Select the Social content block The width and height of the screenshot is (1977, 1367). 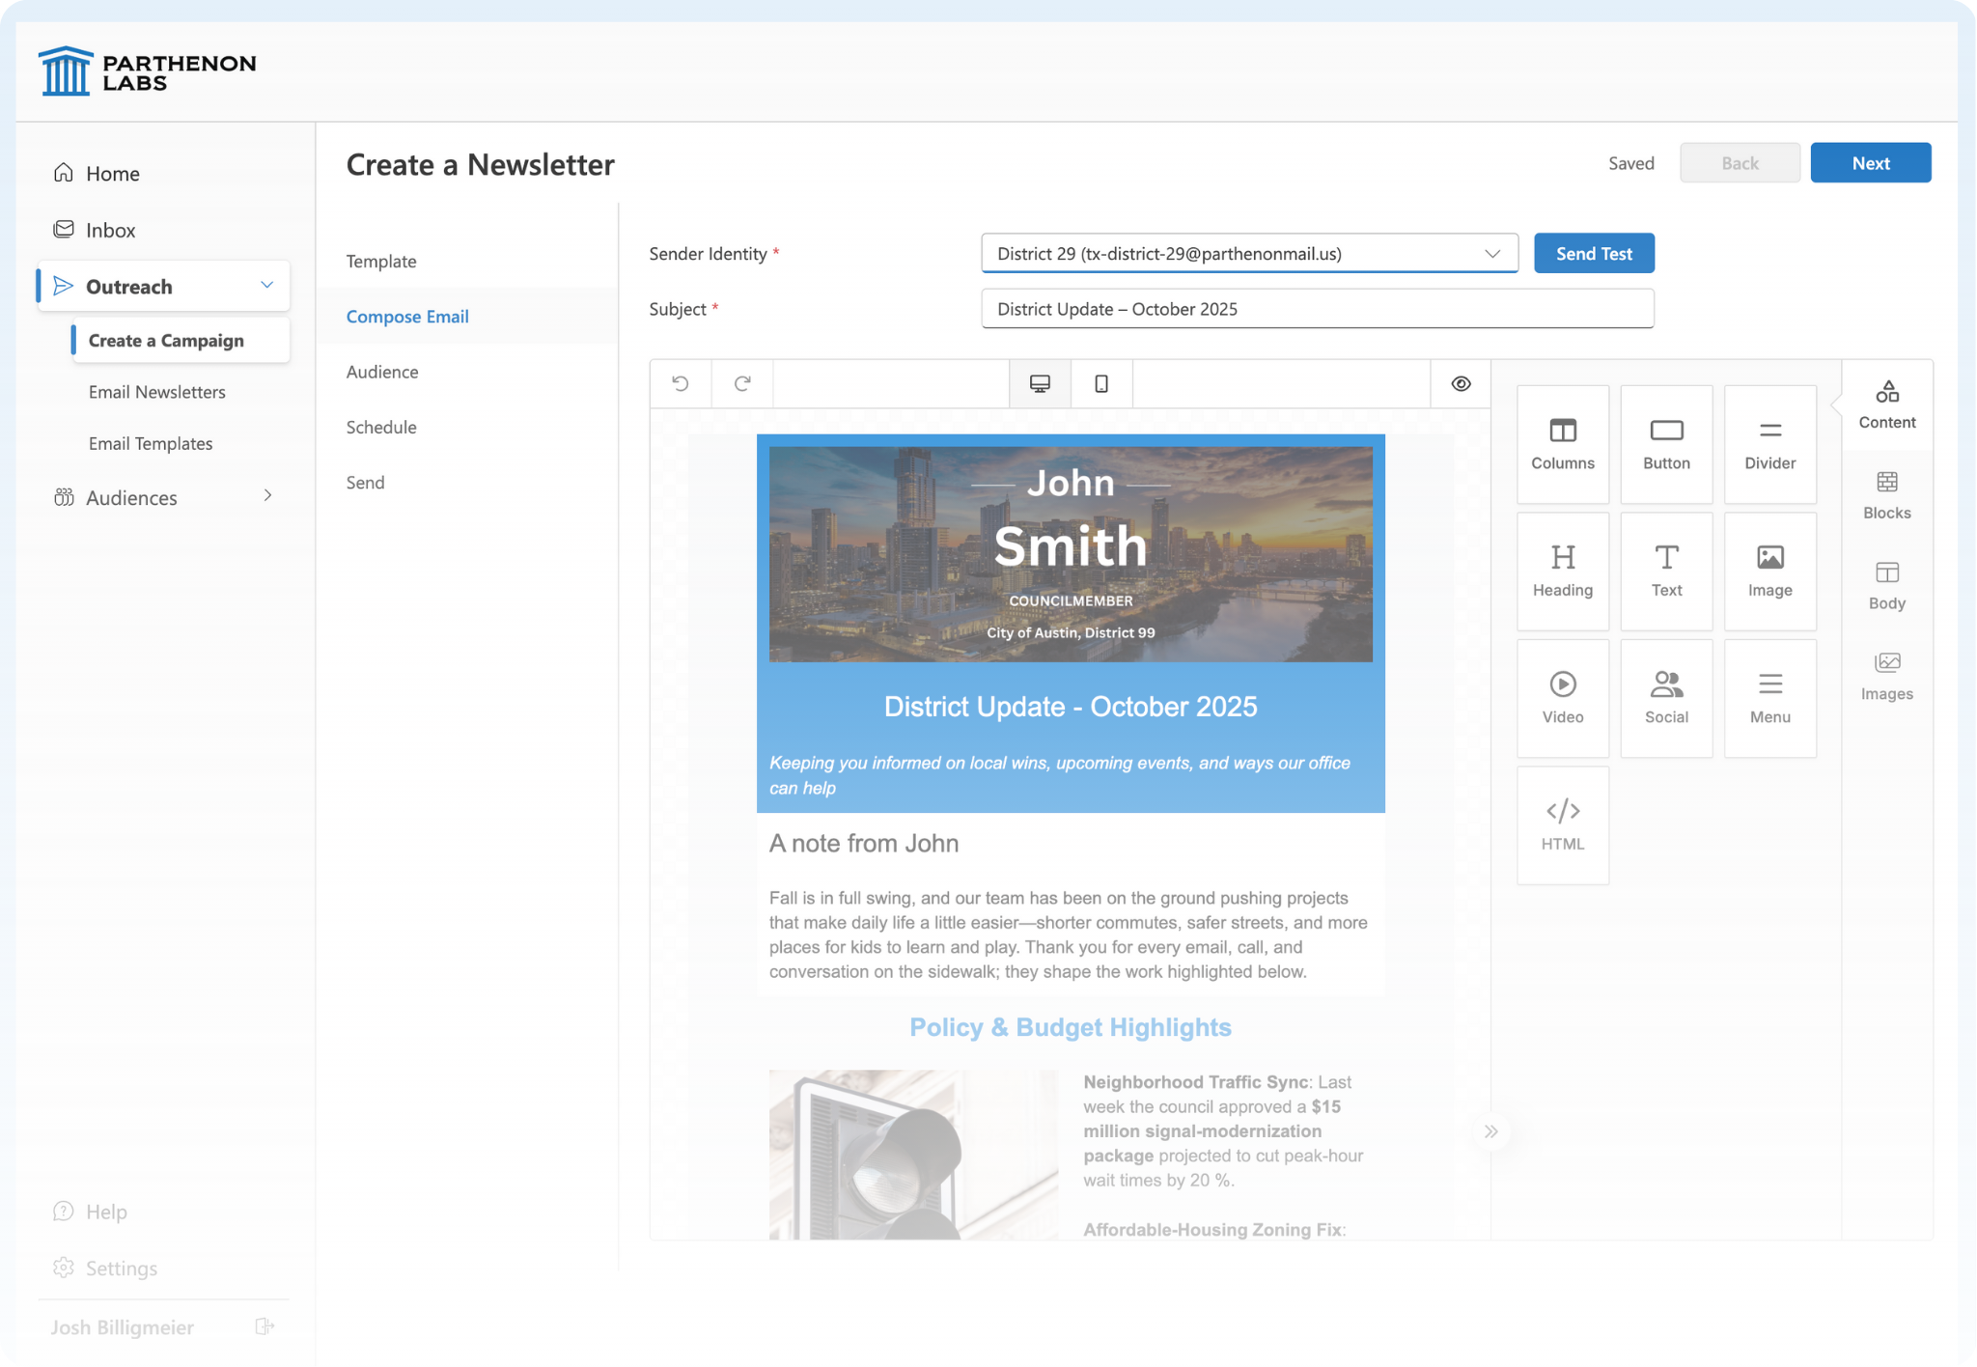1666,698
